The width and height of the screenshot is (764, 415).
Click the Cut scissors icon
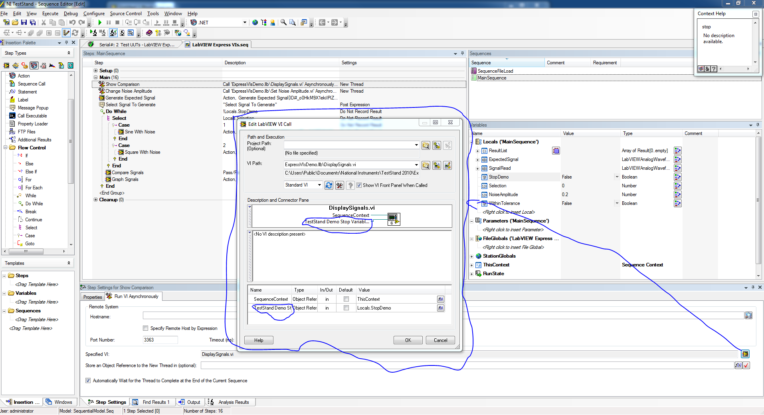(x=44, y=22)
